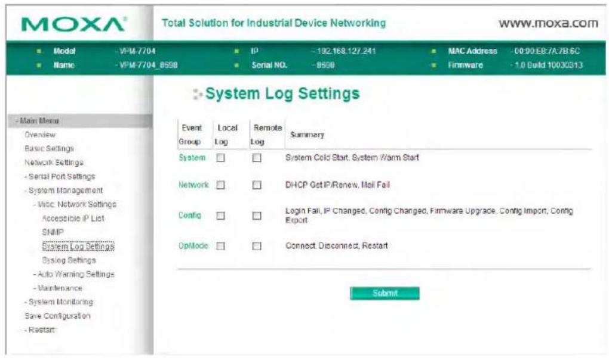Screen dimensions: 609x358
Task: Tick Local Log checkbox for Network
Action: pos(220,185)
